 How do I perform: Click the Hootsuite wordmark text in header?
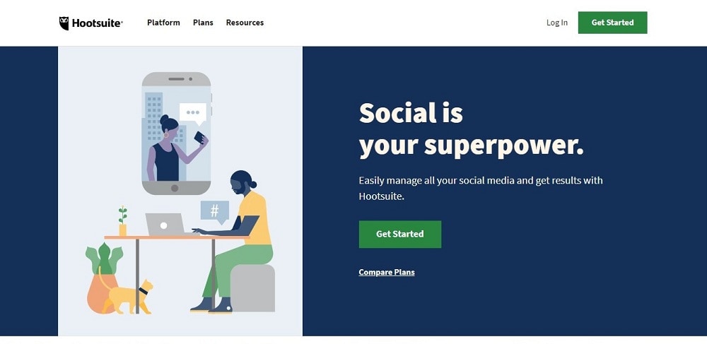point(98,23)
